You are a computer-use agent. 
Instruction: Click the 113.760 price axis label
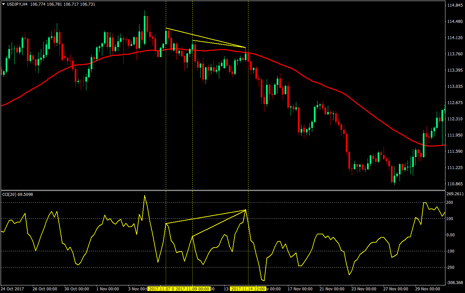455,54
